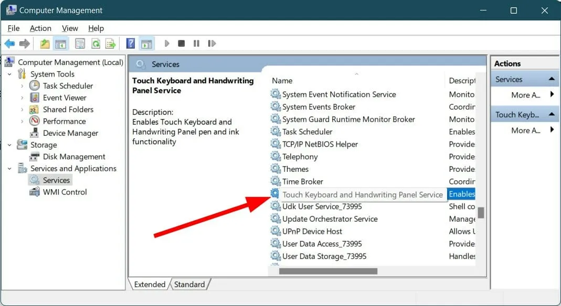Image resolution: width=561 pixels, height=306 pixels.
Task: Toggle Show/Hide Action Pane toolbar button
Action: tap(146, 43)
